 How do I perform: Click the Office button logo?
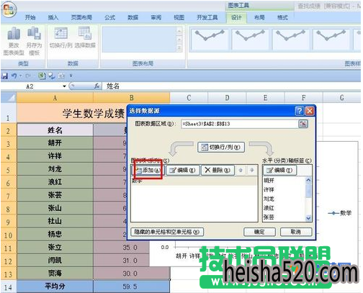coord(9,9)
